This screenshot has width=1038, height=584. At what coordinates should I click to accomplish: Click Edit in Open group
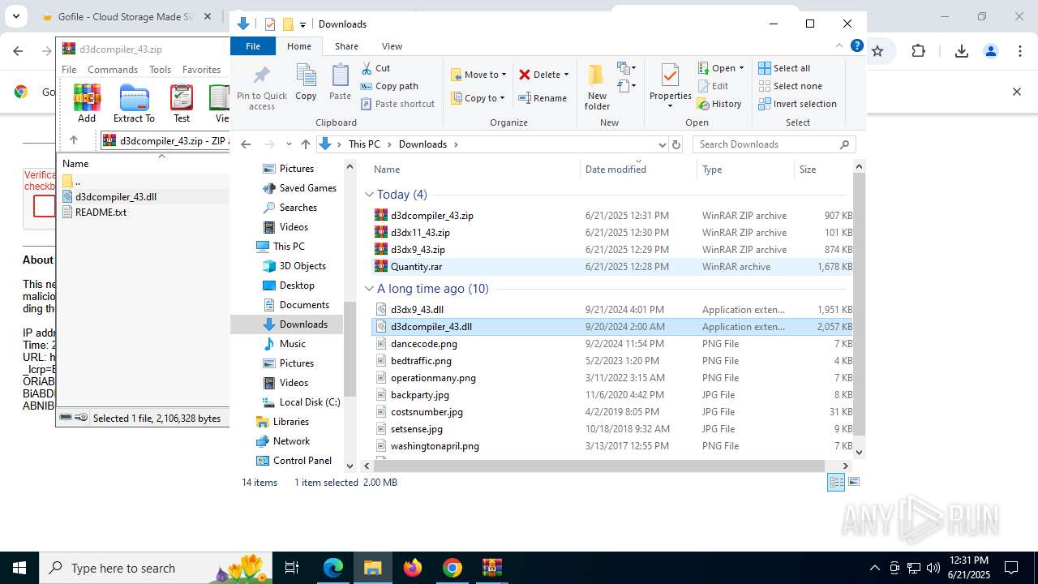point(713,86)
